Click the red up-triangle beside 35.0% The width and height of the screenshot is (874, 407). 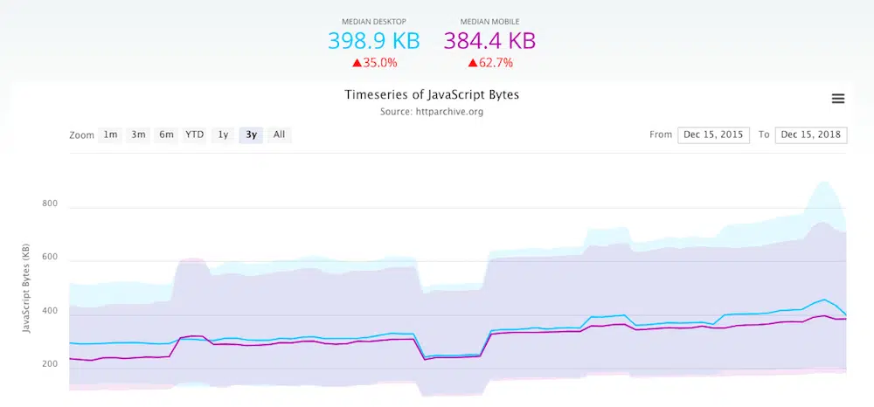tap(357, 63)
